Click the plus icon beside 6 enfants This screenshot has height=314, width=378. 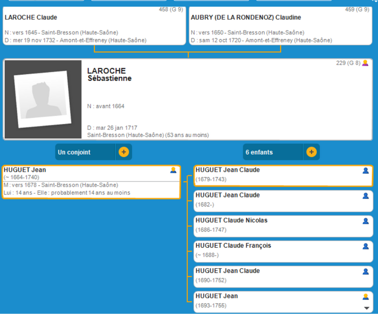[311, 152]
